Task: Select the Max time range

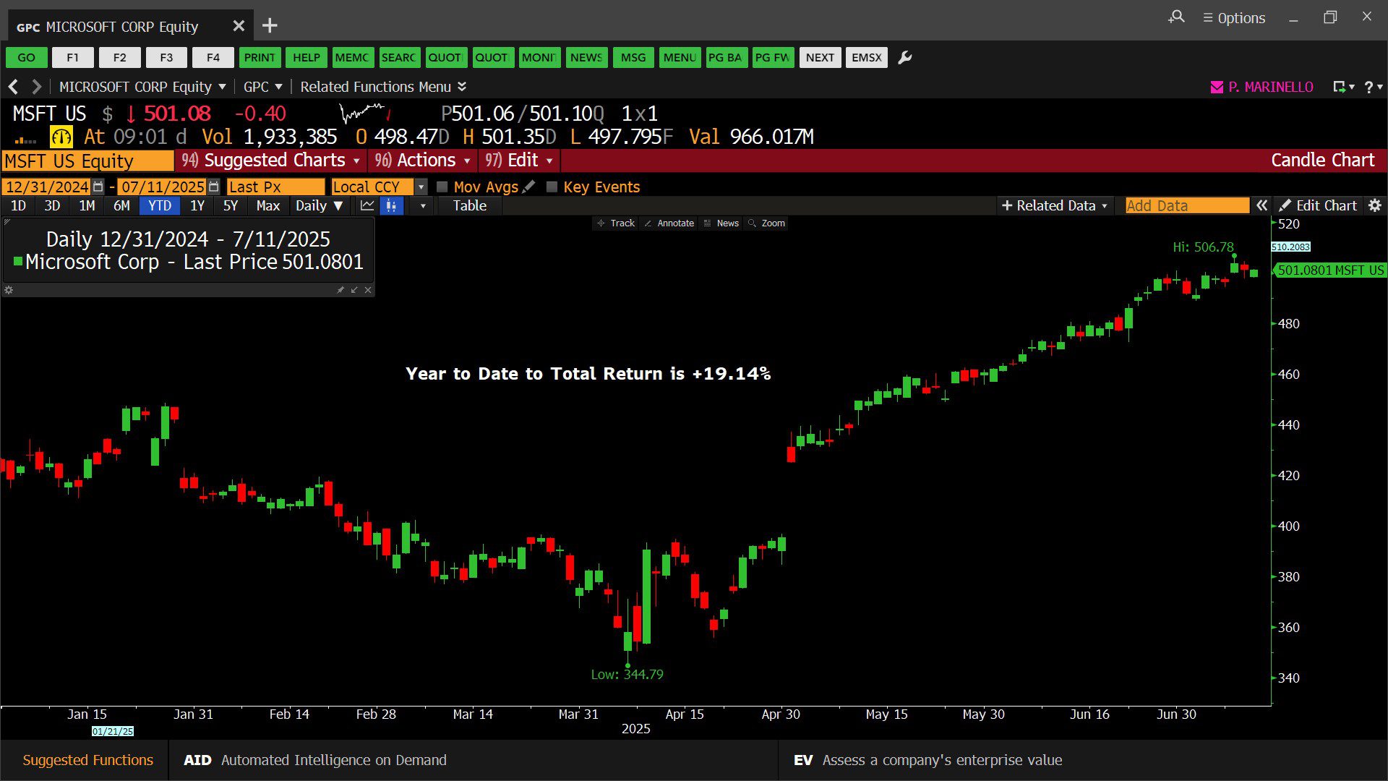Action: click(267, 205)
